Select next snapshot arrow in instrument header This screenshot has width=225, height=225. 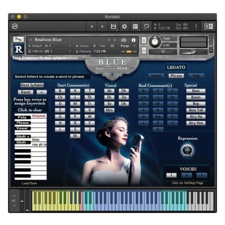click(115, 40)
